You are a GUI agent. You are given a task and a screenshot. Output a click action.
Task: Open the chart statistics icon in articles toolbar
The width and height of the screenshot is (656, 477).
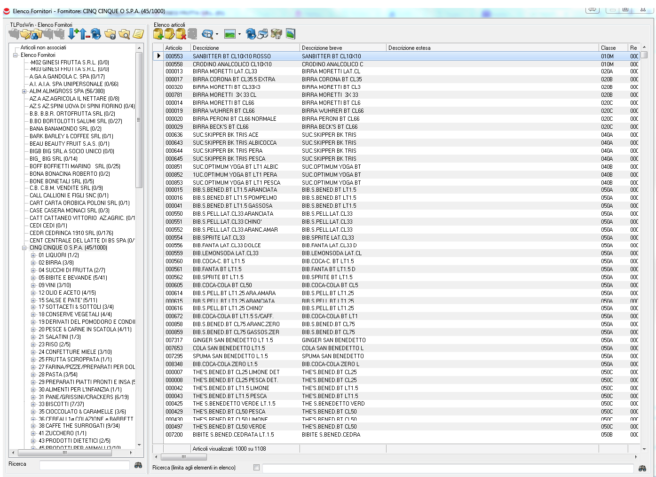pos(291,34)
